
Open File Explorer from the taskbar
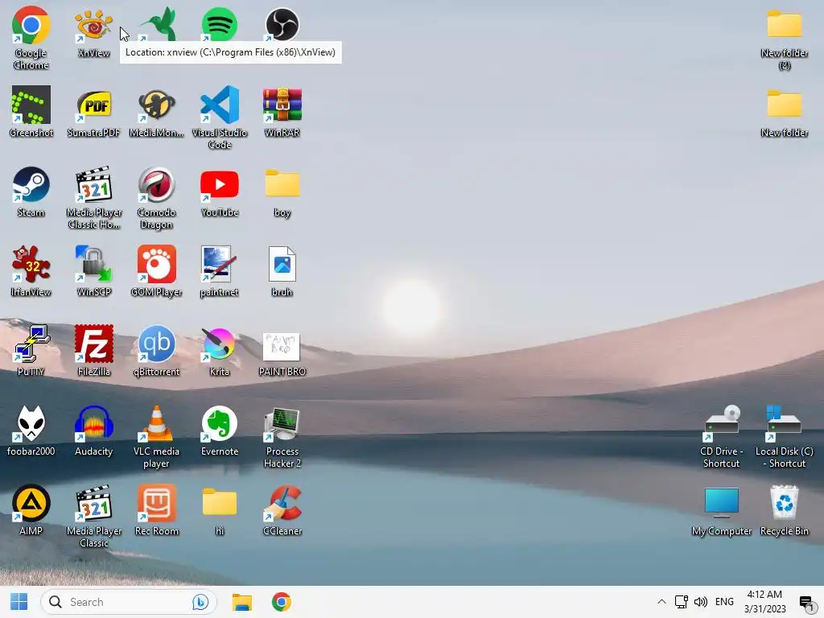(242, 602)
